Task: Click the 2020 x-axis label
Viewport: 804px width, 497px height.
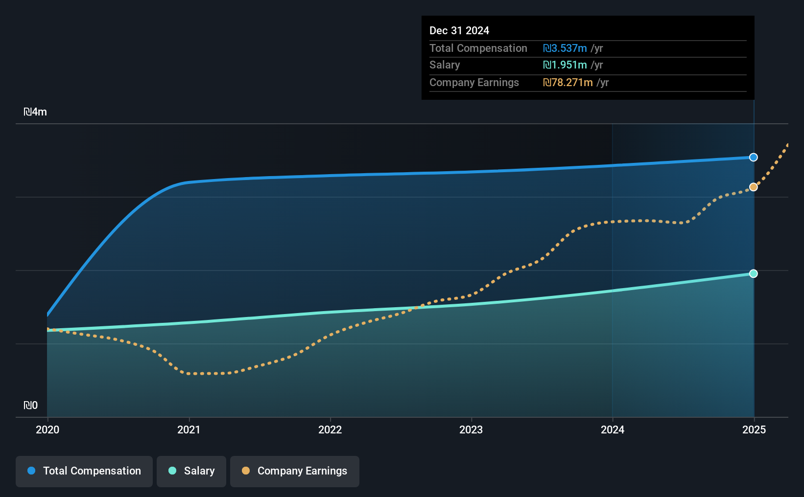Action: (x=47, y=429)
